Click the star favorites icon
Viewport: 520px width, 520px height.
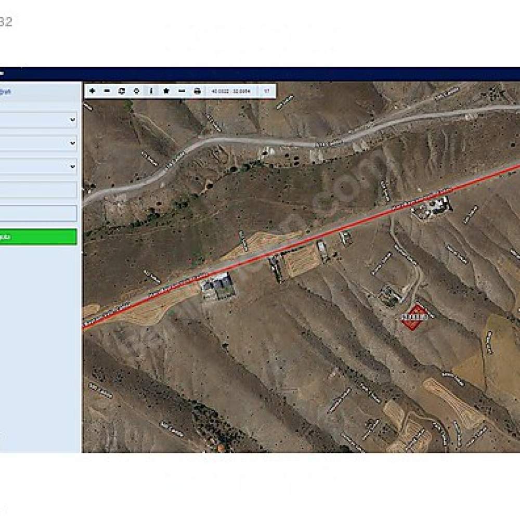point(166,91)
